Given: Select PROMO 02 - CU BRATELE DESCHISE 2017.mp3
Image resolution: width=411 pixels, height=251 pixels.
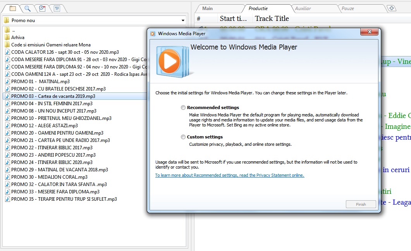Looking at the screenshot, I should coord(58,89).
